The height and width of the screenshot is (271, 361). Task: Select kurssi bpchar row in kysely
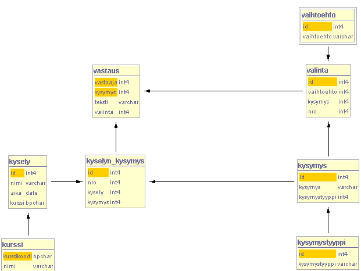point(27,203)
